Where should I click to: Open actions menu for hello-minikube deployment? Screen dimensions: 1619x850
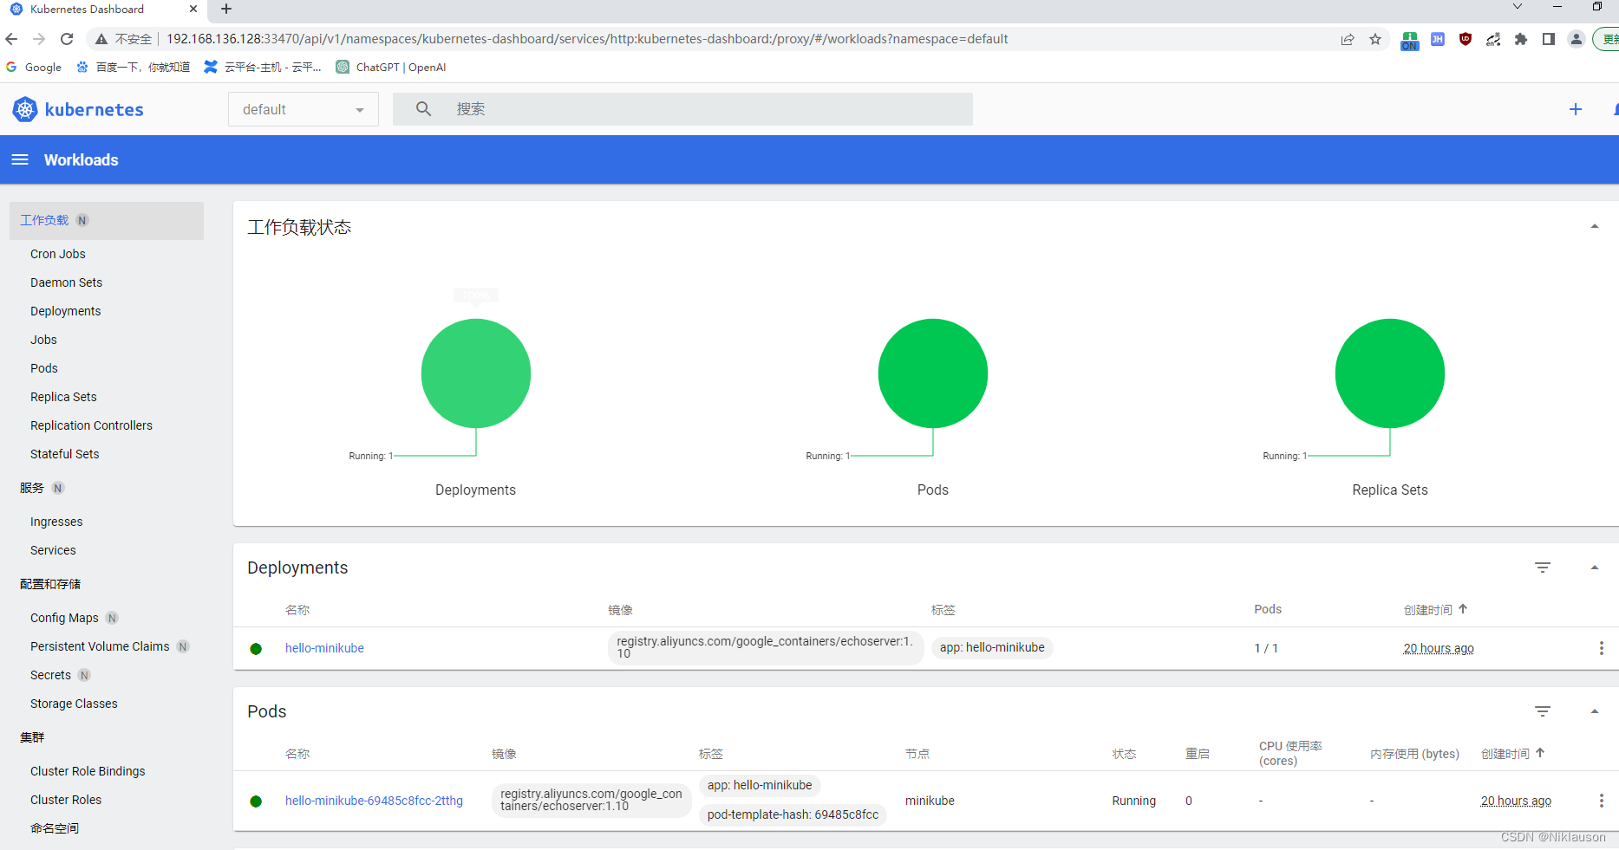click(1601, 648)
